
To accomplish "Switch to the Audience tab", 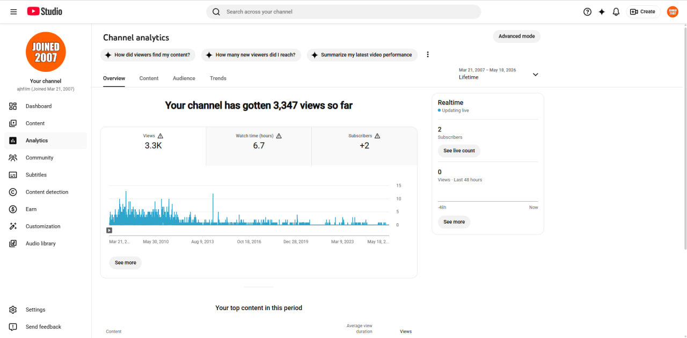I will (x=184, y=78).
